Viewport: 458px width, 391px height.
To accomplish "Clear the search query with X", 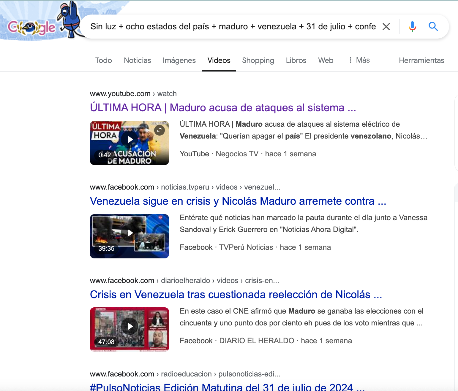I will (x=386, y=27).
